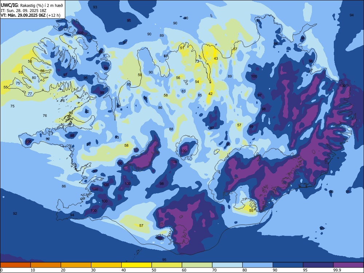Click the light orange 20–30 legend swatch
Screen dimensions: 364x273
click(x=76, y=265)
